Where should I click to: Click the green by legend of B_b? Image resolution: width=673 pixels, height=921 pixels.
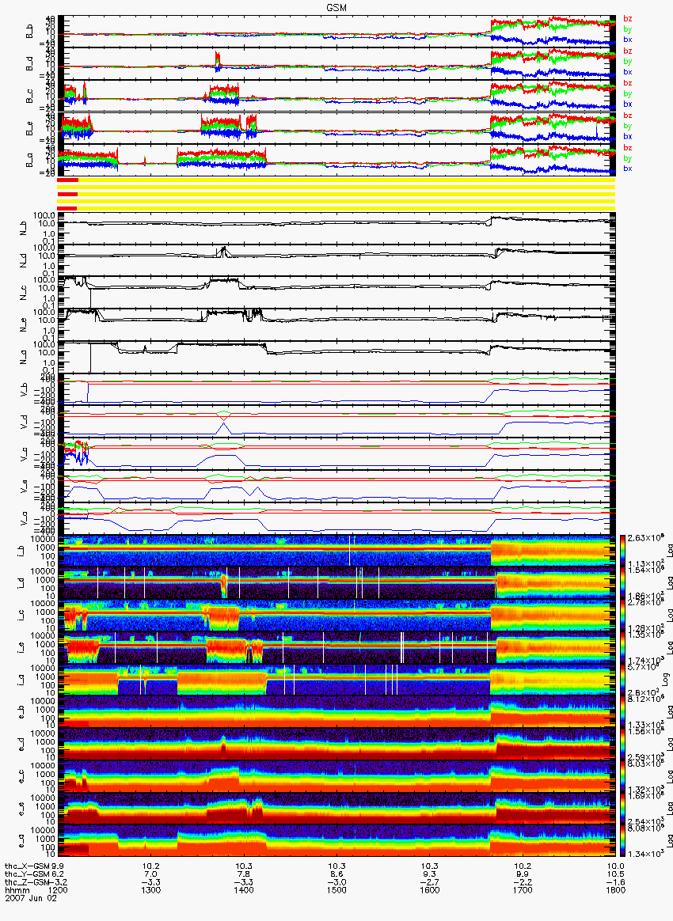point(628,28)
